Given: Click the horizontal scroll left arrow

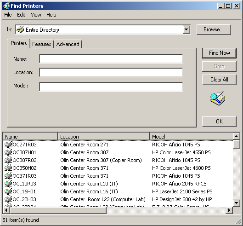Looking at the screenshot, I should click(x=6, y=210).
